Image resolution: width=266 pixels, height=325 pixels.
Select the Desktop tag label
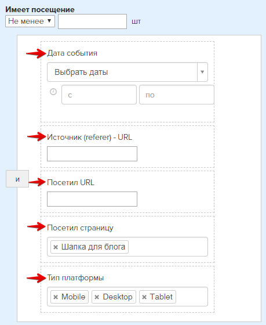point(118,297)
